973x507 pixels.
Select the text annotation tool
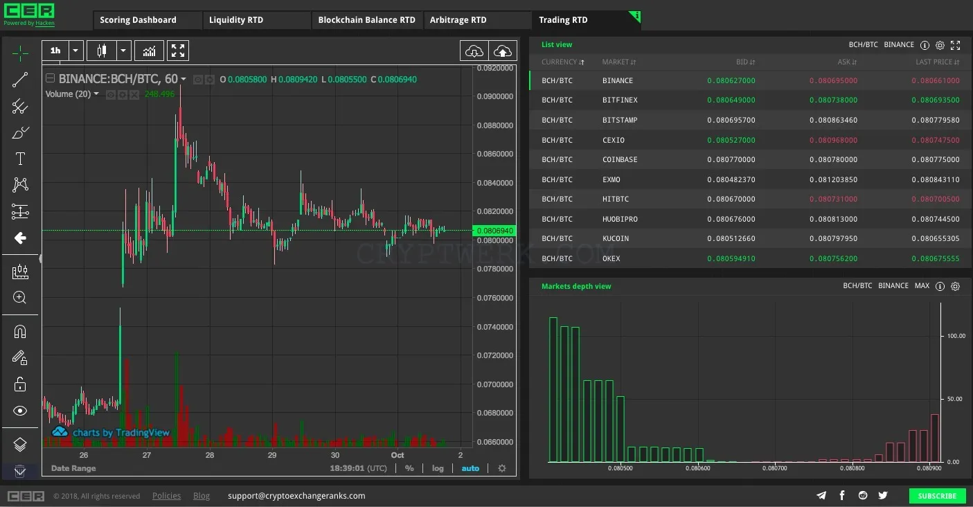[x=20, y=159]
